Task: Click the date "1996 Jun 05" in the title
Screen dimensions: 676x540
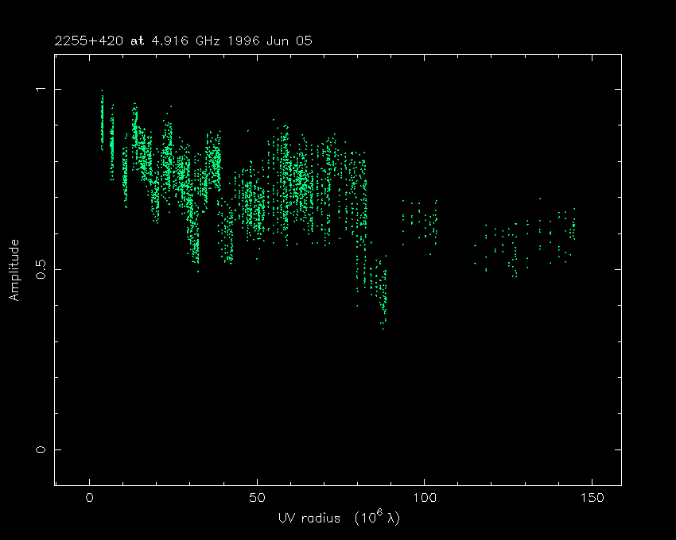Action: click(268, 40)
